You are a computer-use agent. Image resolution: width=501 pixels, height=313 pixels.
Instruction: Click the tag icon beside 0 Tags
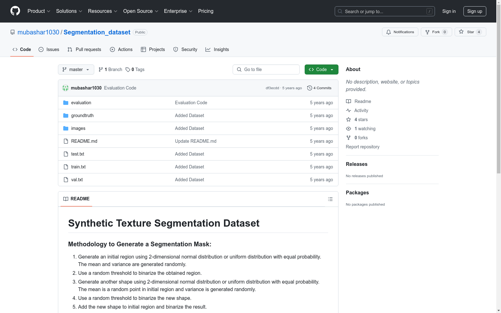pyautogui.click(x=128, y=69)
